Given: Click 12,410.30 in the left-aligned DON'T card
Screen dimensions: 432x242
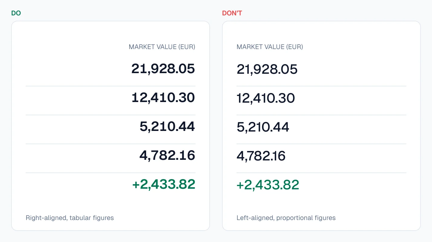Looking at the screenshot, I should coord(266,98).
